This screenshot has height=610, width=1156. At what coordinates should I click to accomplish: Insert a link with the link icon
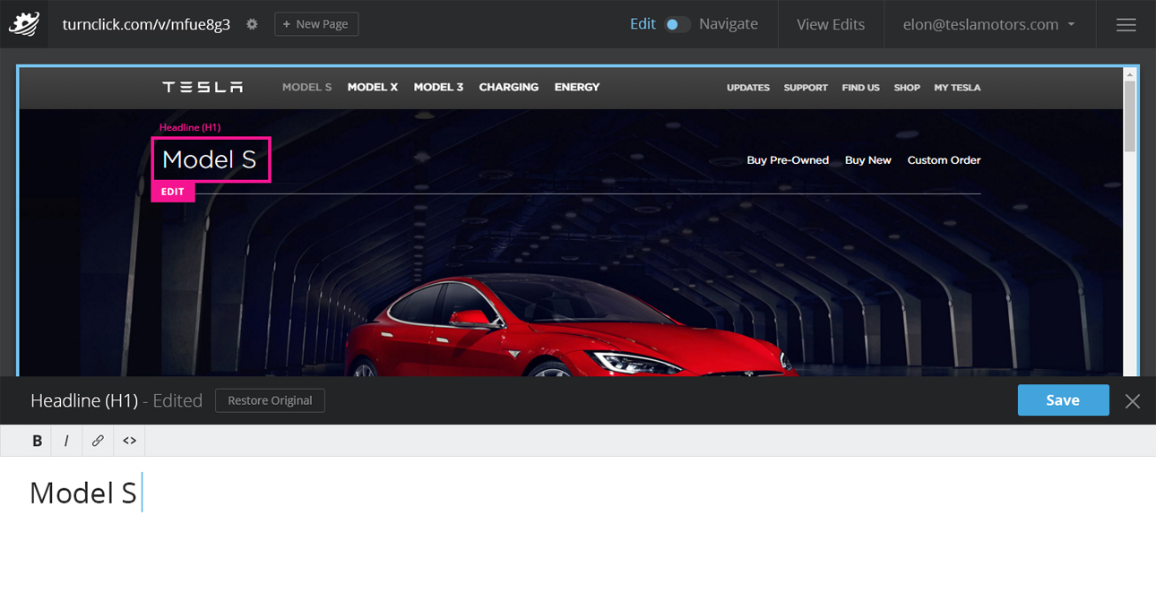(x=98, y=441)
